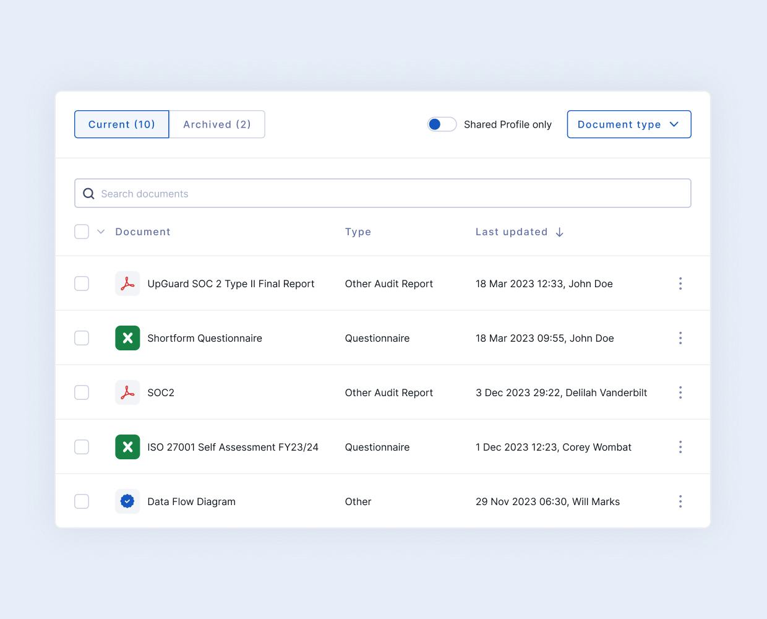Click the Document column header
This screenshot has height=619, width=767.
[x=143, y=232]
